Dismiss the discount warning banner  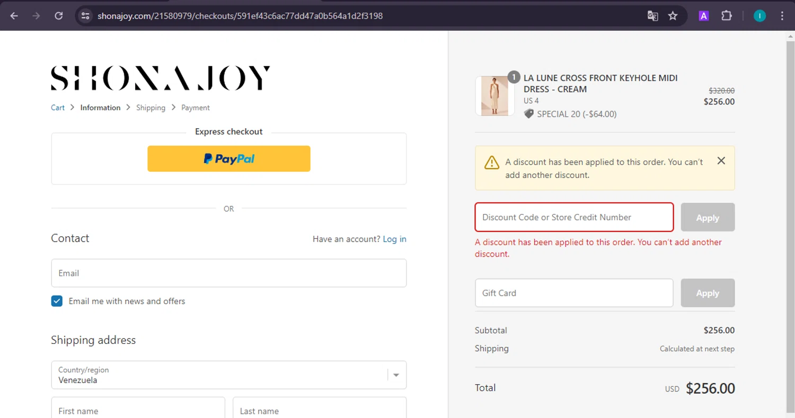[x=721, y=161]
